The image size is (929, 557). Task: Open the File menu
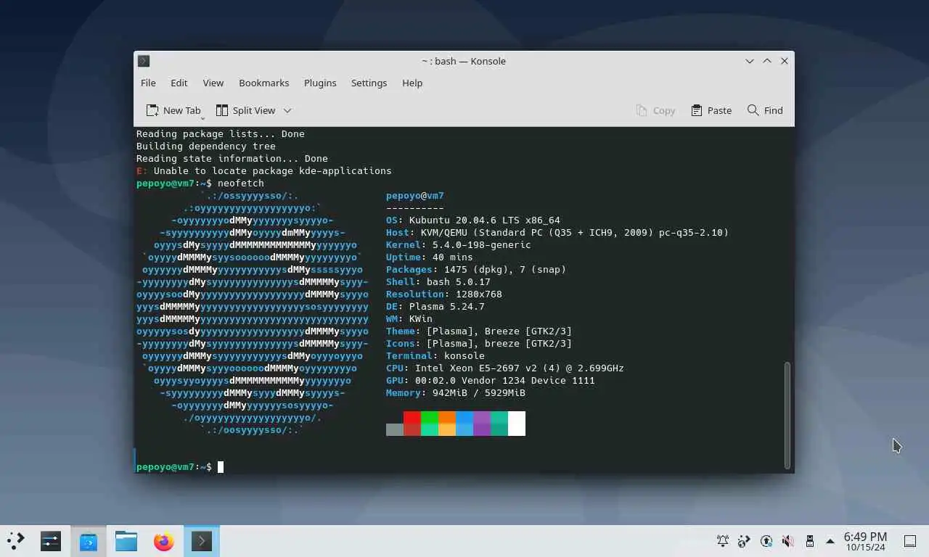tap(148, 83)
